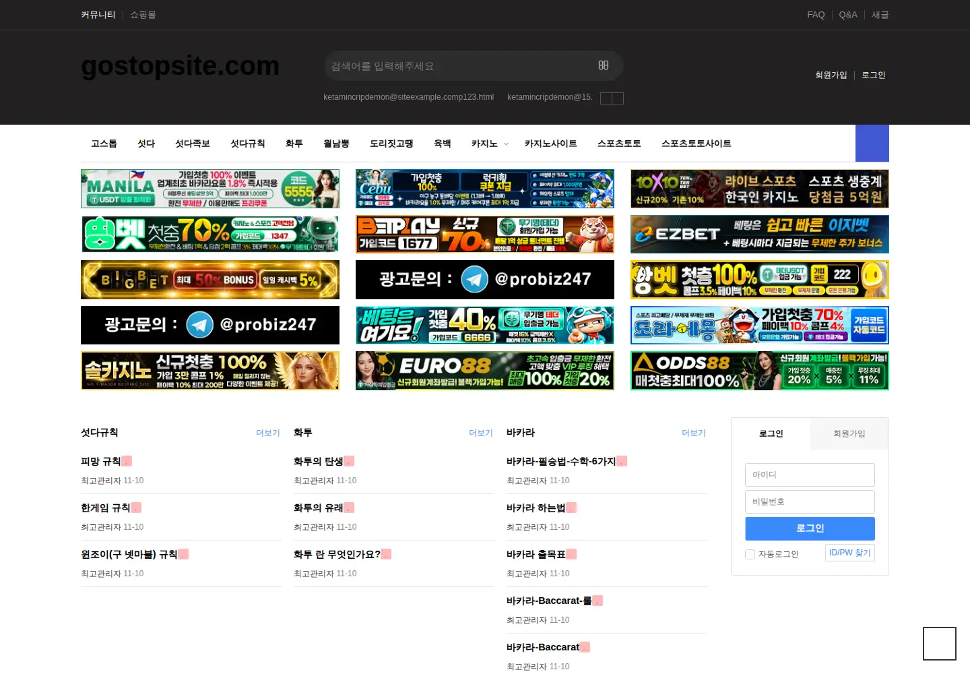Open the ODDS88 banner ad
Screen dimensions: 970x674
coord(760,371)
